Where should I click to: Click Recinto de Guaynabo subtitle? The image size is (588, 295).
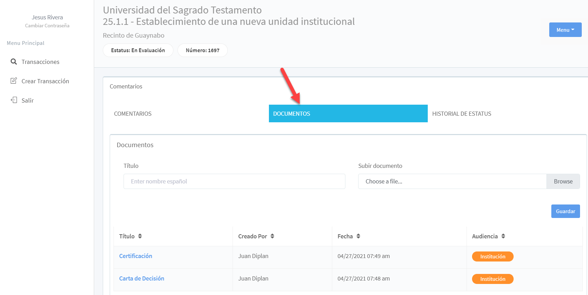click(134, 36)
